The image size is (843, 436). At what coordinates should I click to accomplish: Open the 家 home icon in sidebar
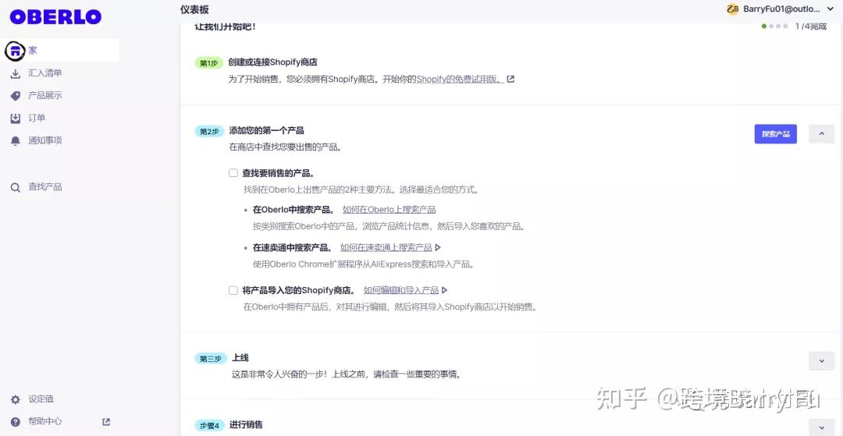click(15, 51)
